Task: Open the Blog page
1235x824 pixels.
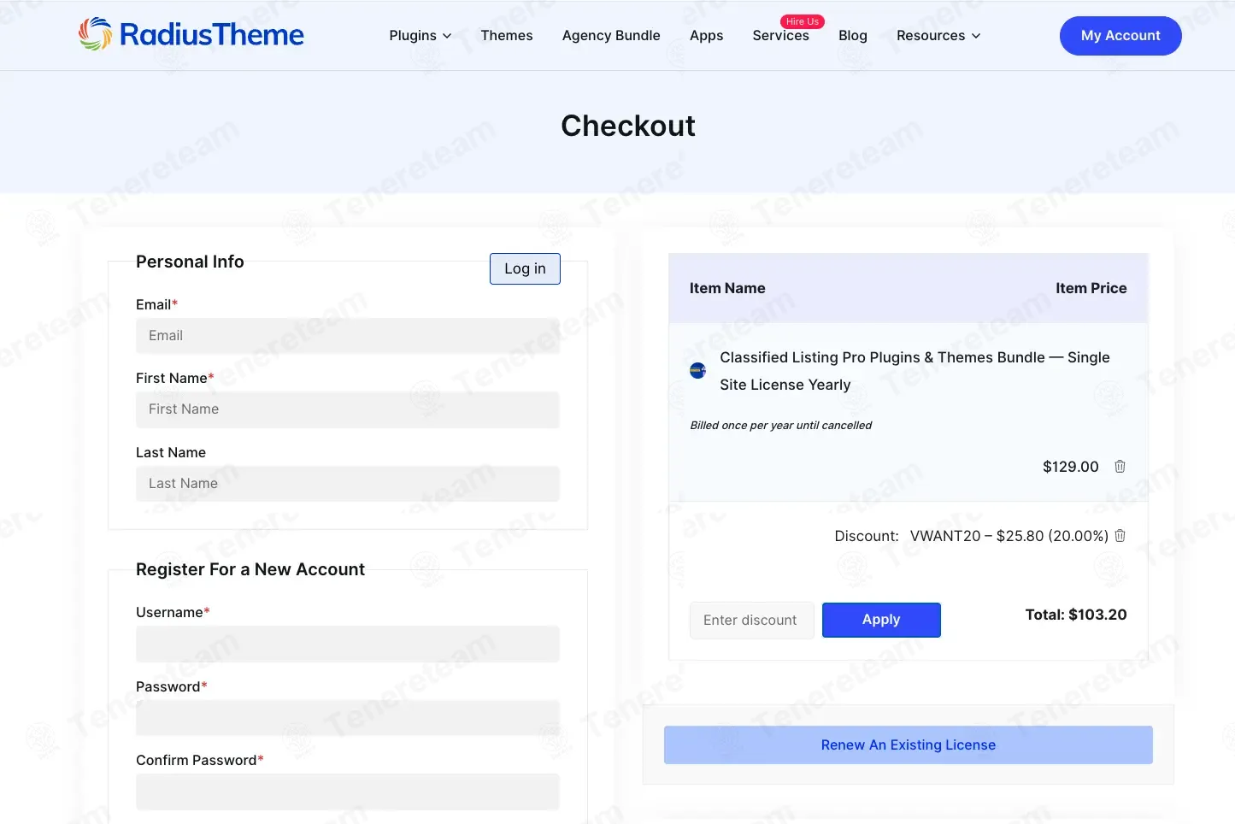Action: coord(852,36)
